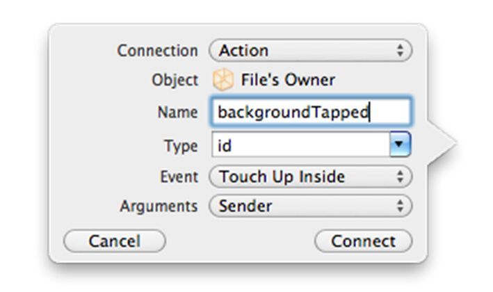The height and width of the screenshot is (292, 493).
Task: Click the File's Owner cube icon
Action: pyautogui.click(x=223, y=79)
